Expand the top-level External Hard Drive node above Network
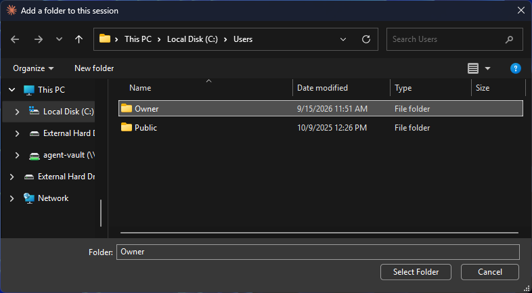 (12, 177)
